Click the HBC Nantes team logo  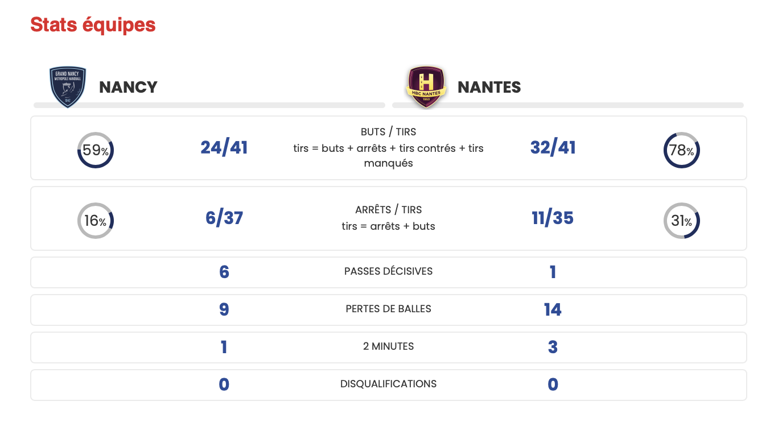pyautogui.click(x=426, y=87)
